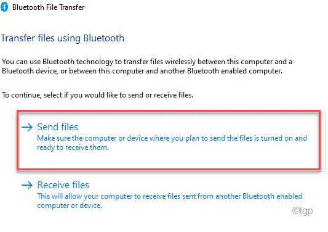Click the word 'Bluetooth' in the blue heading
This screenshot has width=328, height=232.
[104, 38]
